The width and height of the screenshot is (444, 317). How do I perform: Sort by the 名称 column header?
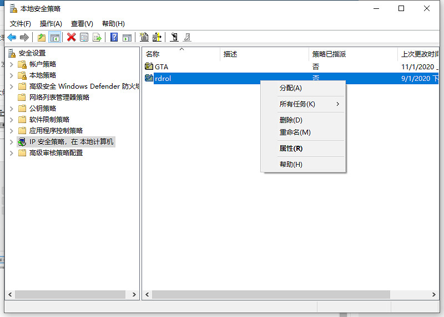click(167, 54)
